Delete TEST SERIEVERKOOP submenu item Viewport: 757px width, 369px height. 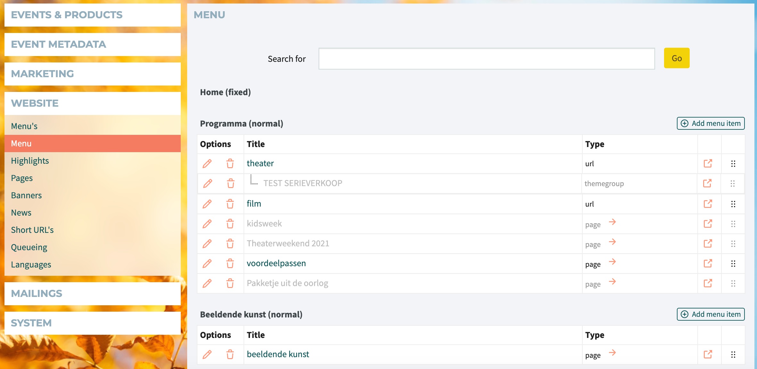click(231, 184)
